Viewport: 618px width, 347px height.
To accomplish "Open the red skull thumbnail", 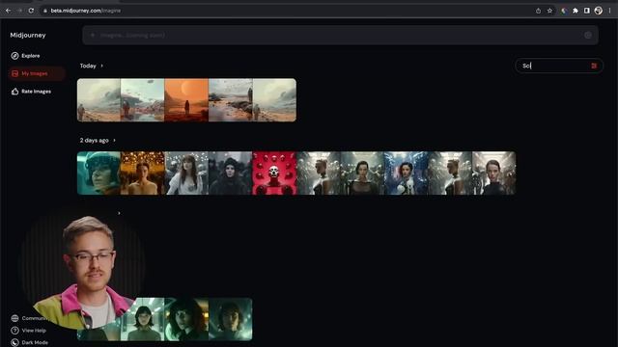I will point(274,173).
